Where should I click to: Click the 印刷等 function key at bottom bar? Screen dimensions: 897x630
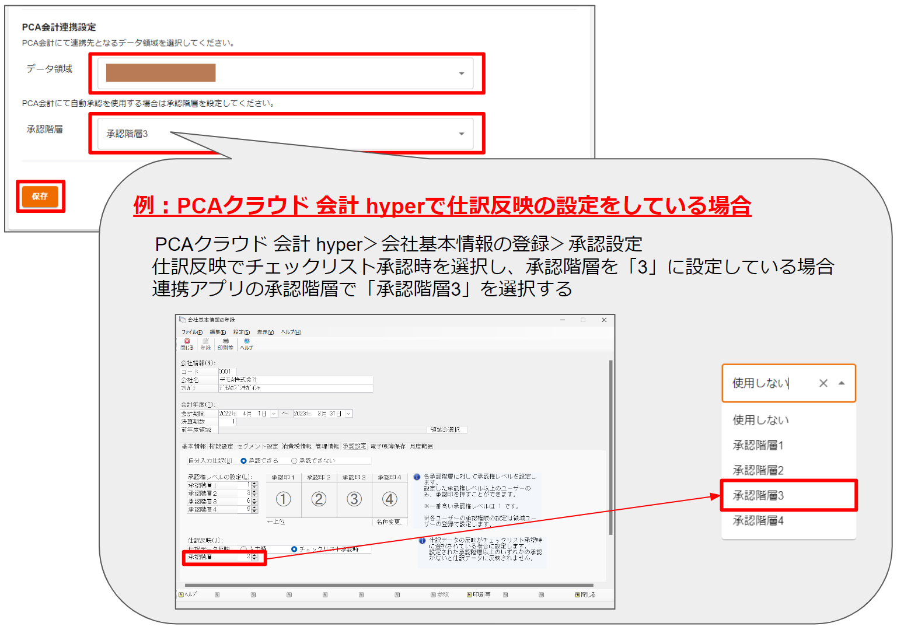[479, 595]
